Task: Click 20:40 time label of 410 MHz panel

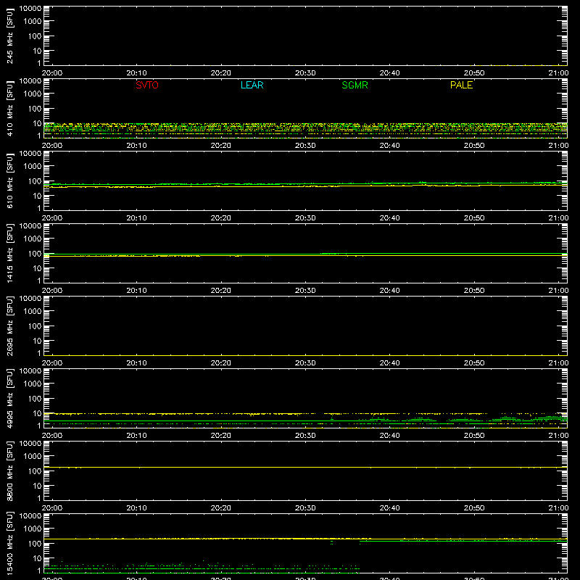Action: 389,146
